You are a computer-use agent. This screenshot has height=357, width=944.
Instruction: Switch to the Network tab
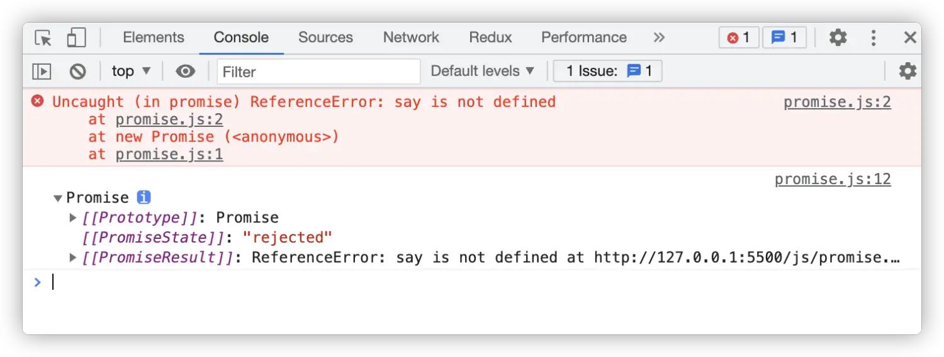pyautogui.click(x=412, y=38)
